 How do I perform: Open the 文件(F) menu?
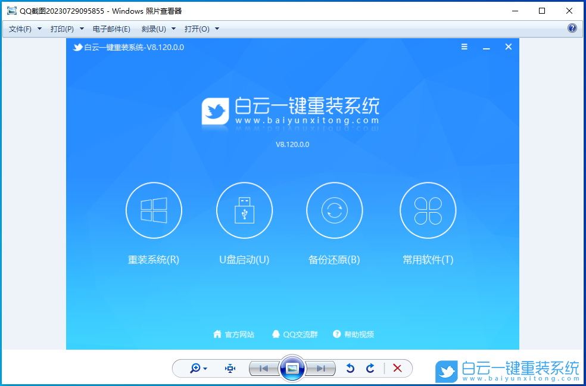tap(20, 28)
